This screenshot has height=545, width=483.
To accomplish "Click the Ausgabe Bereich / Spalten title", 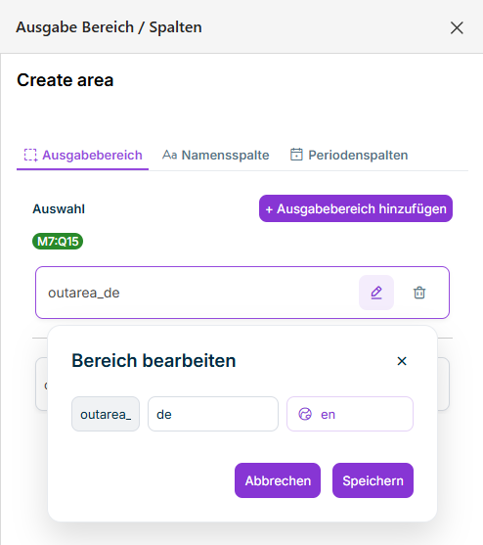I will point(109,27).
